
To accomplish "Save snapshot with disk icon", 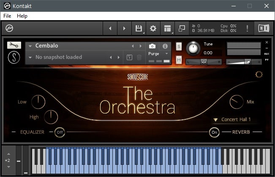I will coord(129,57).
